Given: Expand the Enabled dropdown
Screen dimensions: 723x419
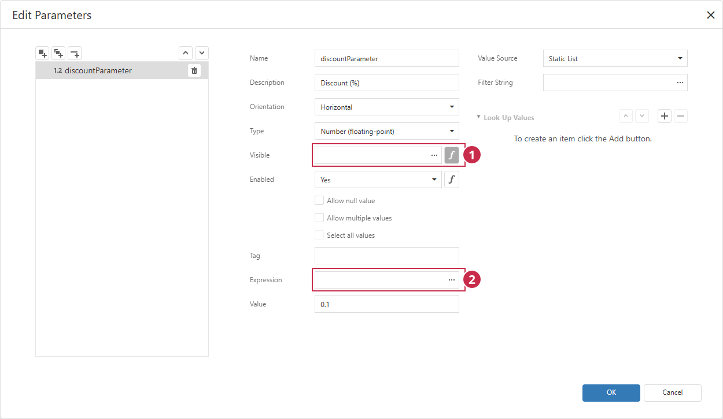Looking at the screenshot, I should click(378, 179).
